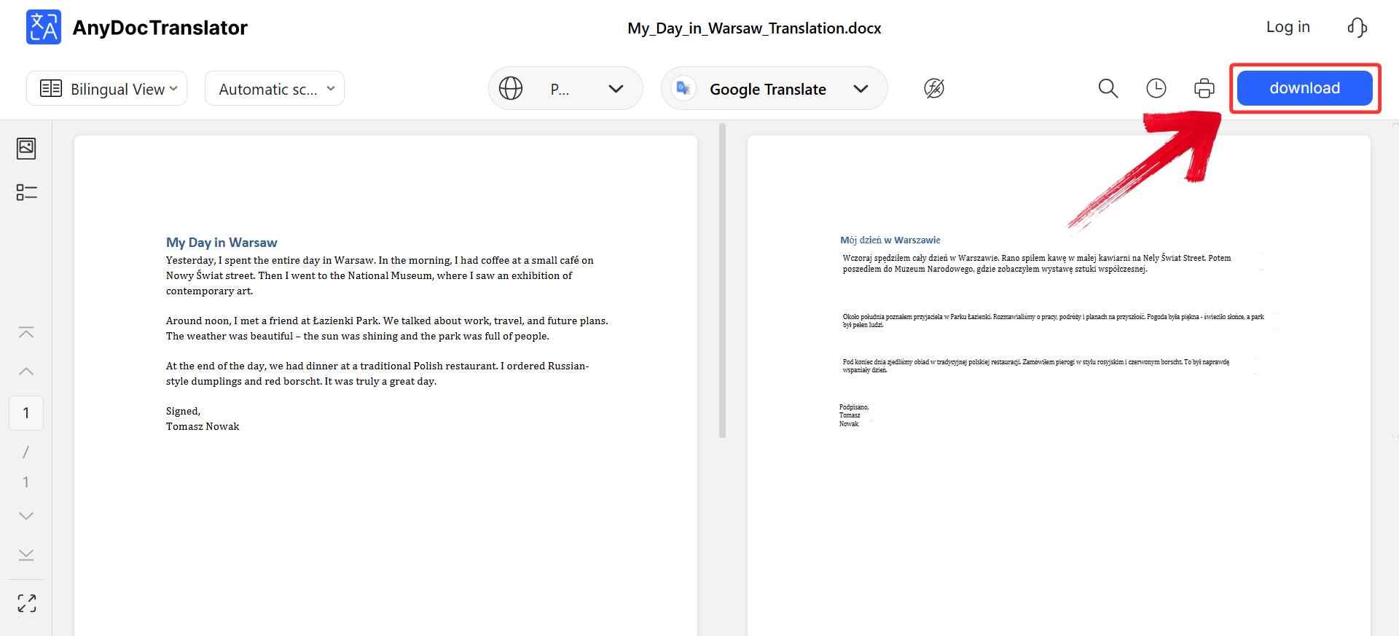Click the Google Translate logo icon
1399x636 pixels.
click(683, 88)
